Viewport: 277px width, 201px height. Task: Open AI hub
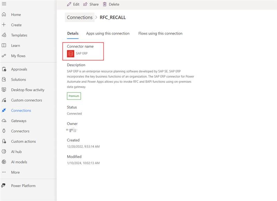[16, 152]
